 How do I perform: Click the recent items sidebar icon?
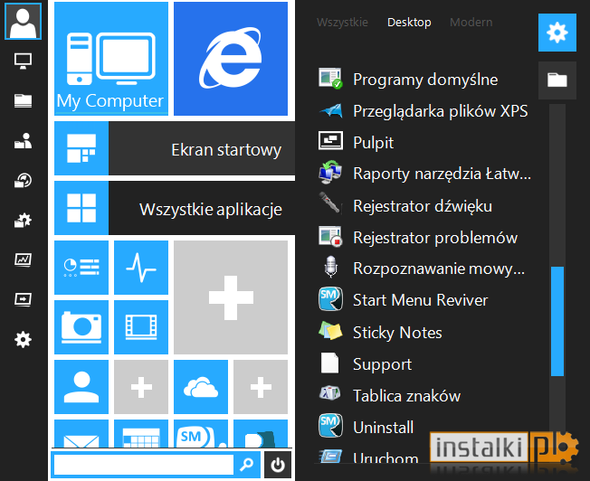23,181
